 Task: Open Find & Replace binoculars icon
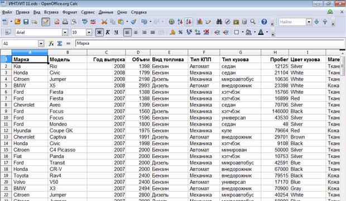pyautogui.click(x=219, y=22)
